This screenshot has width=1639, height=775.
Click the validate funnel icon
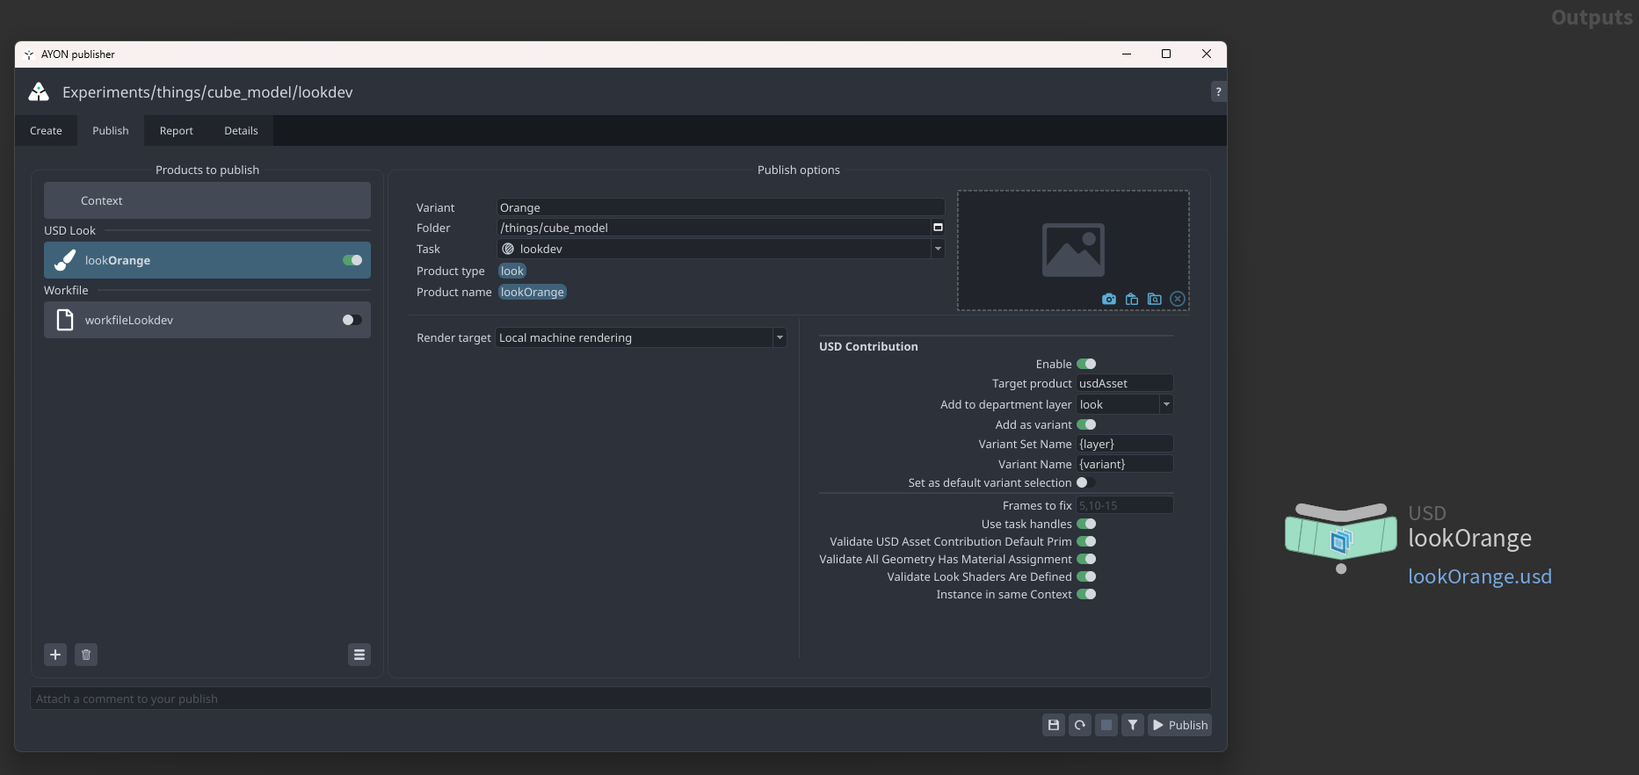1133,725
